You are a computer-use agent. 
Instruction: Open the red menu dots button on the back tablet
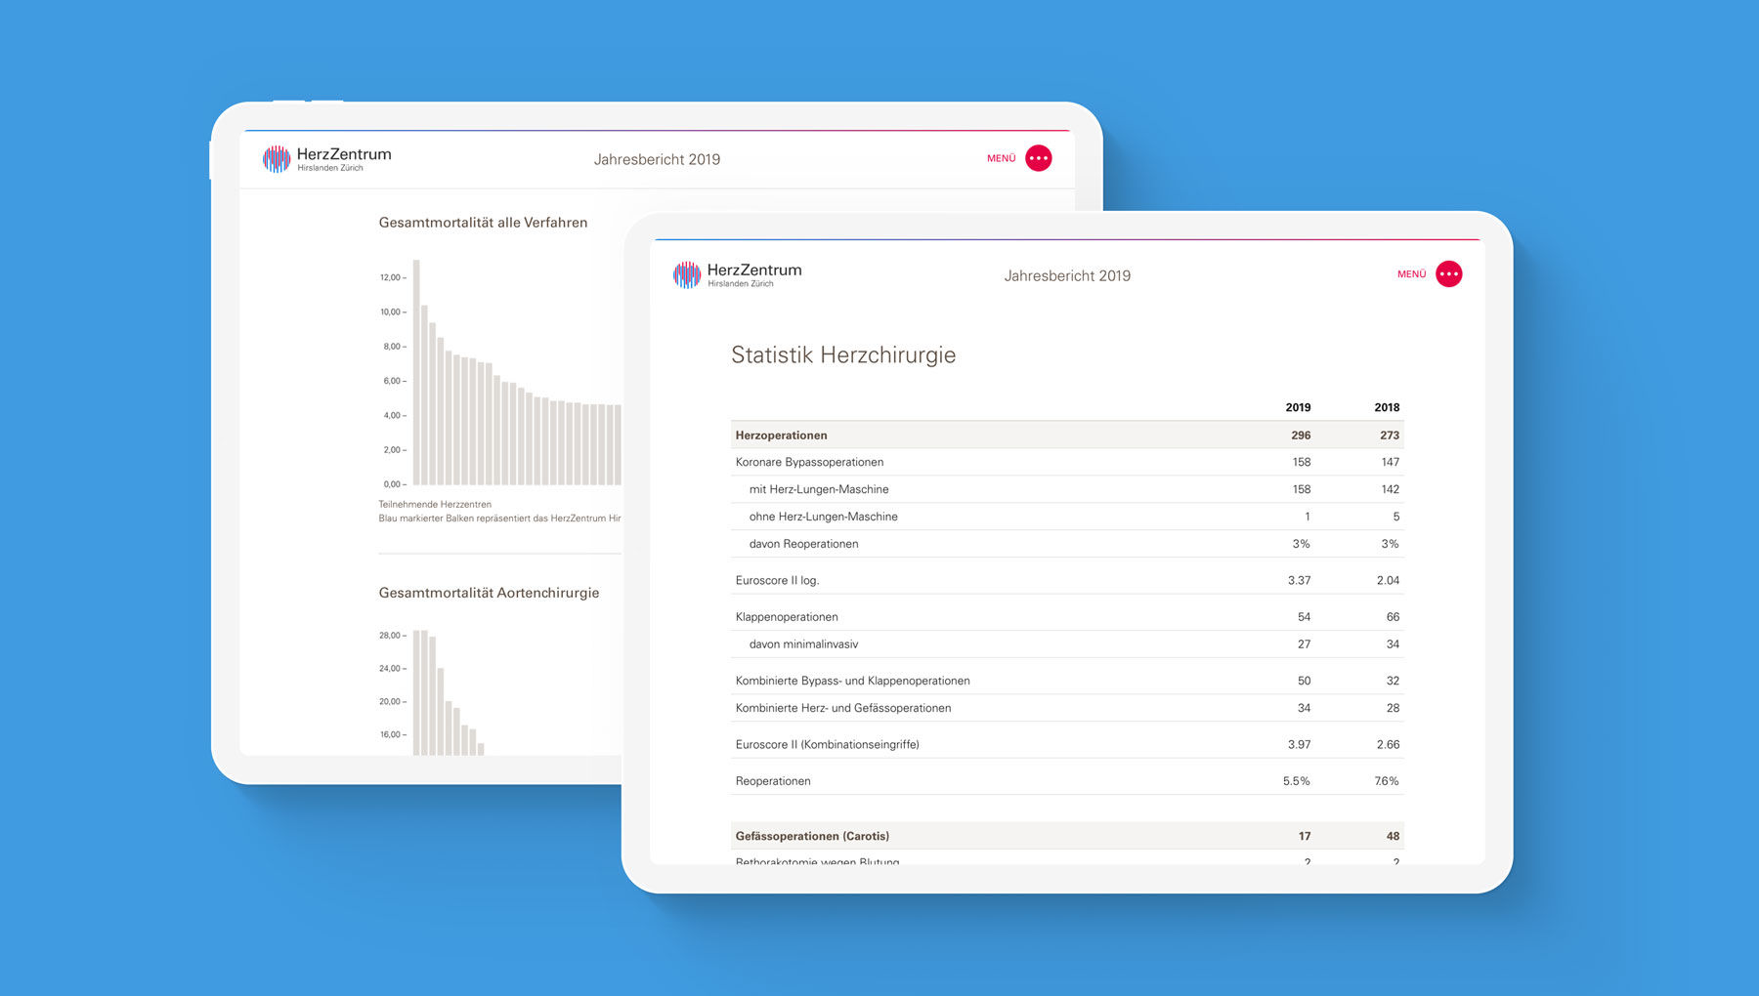[1039, 158]
